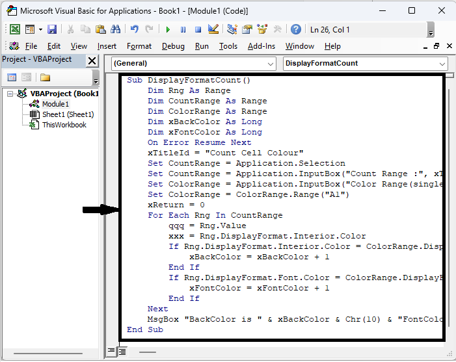Open the Help menu
This screenshot has width=456, height=362.
(x=332, y=46)
